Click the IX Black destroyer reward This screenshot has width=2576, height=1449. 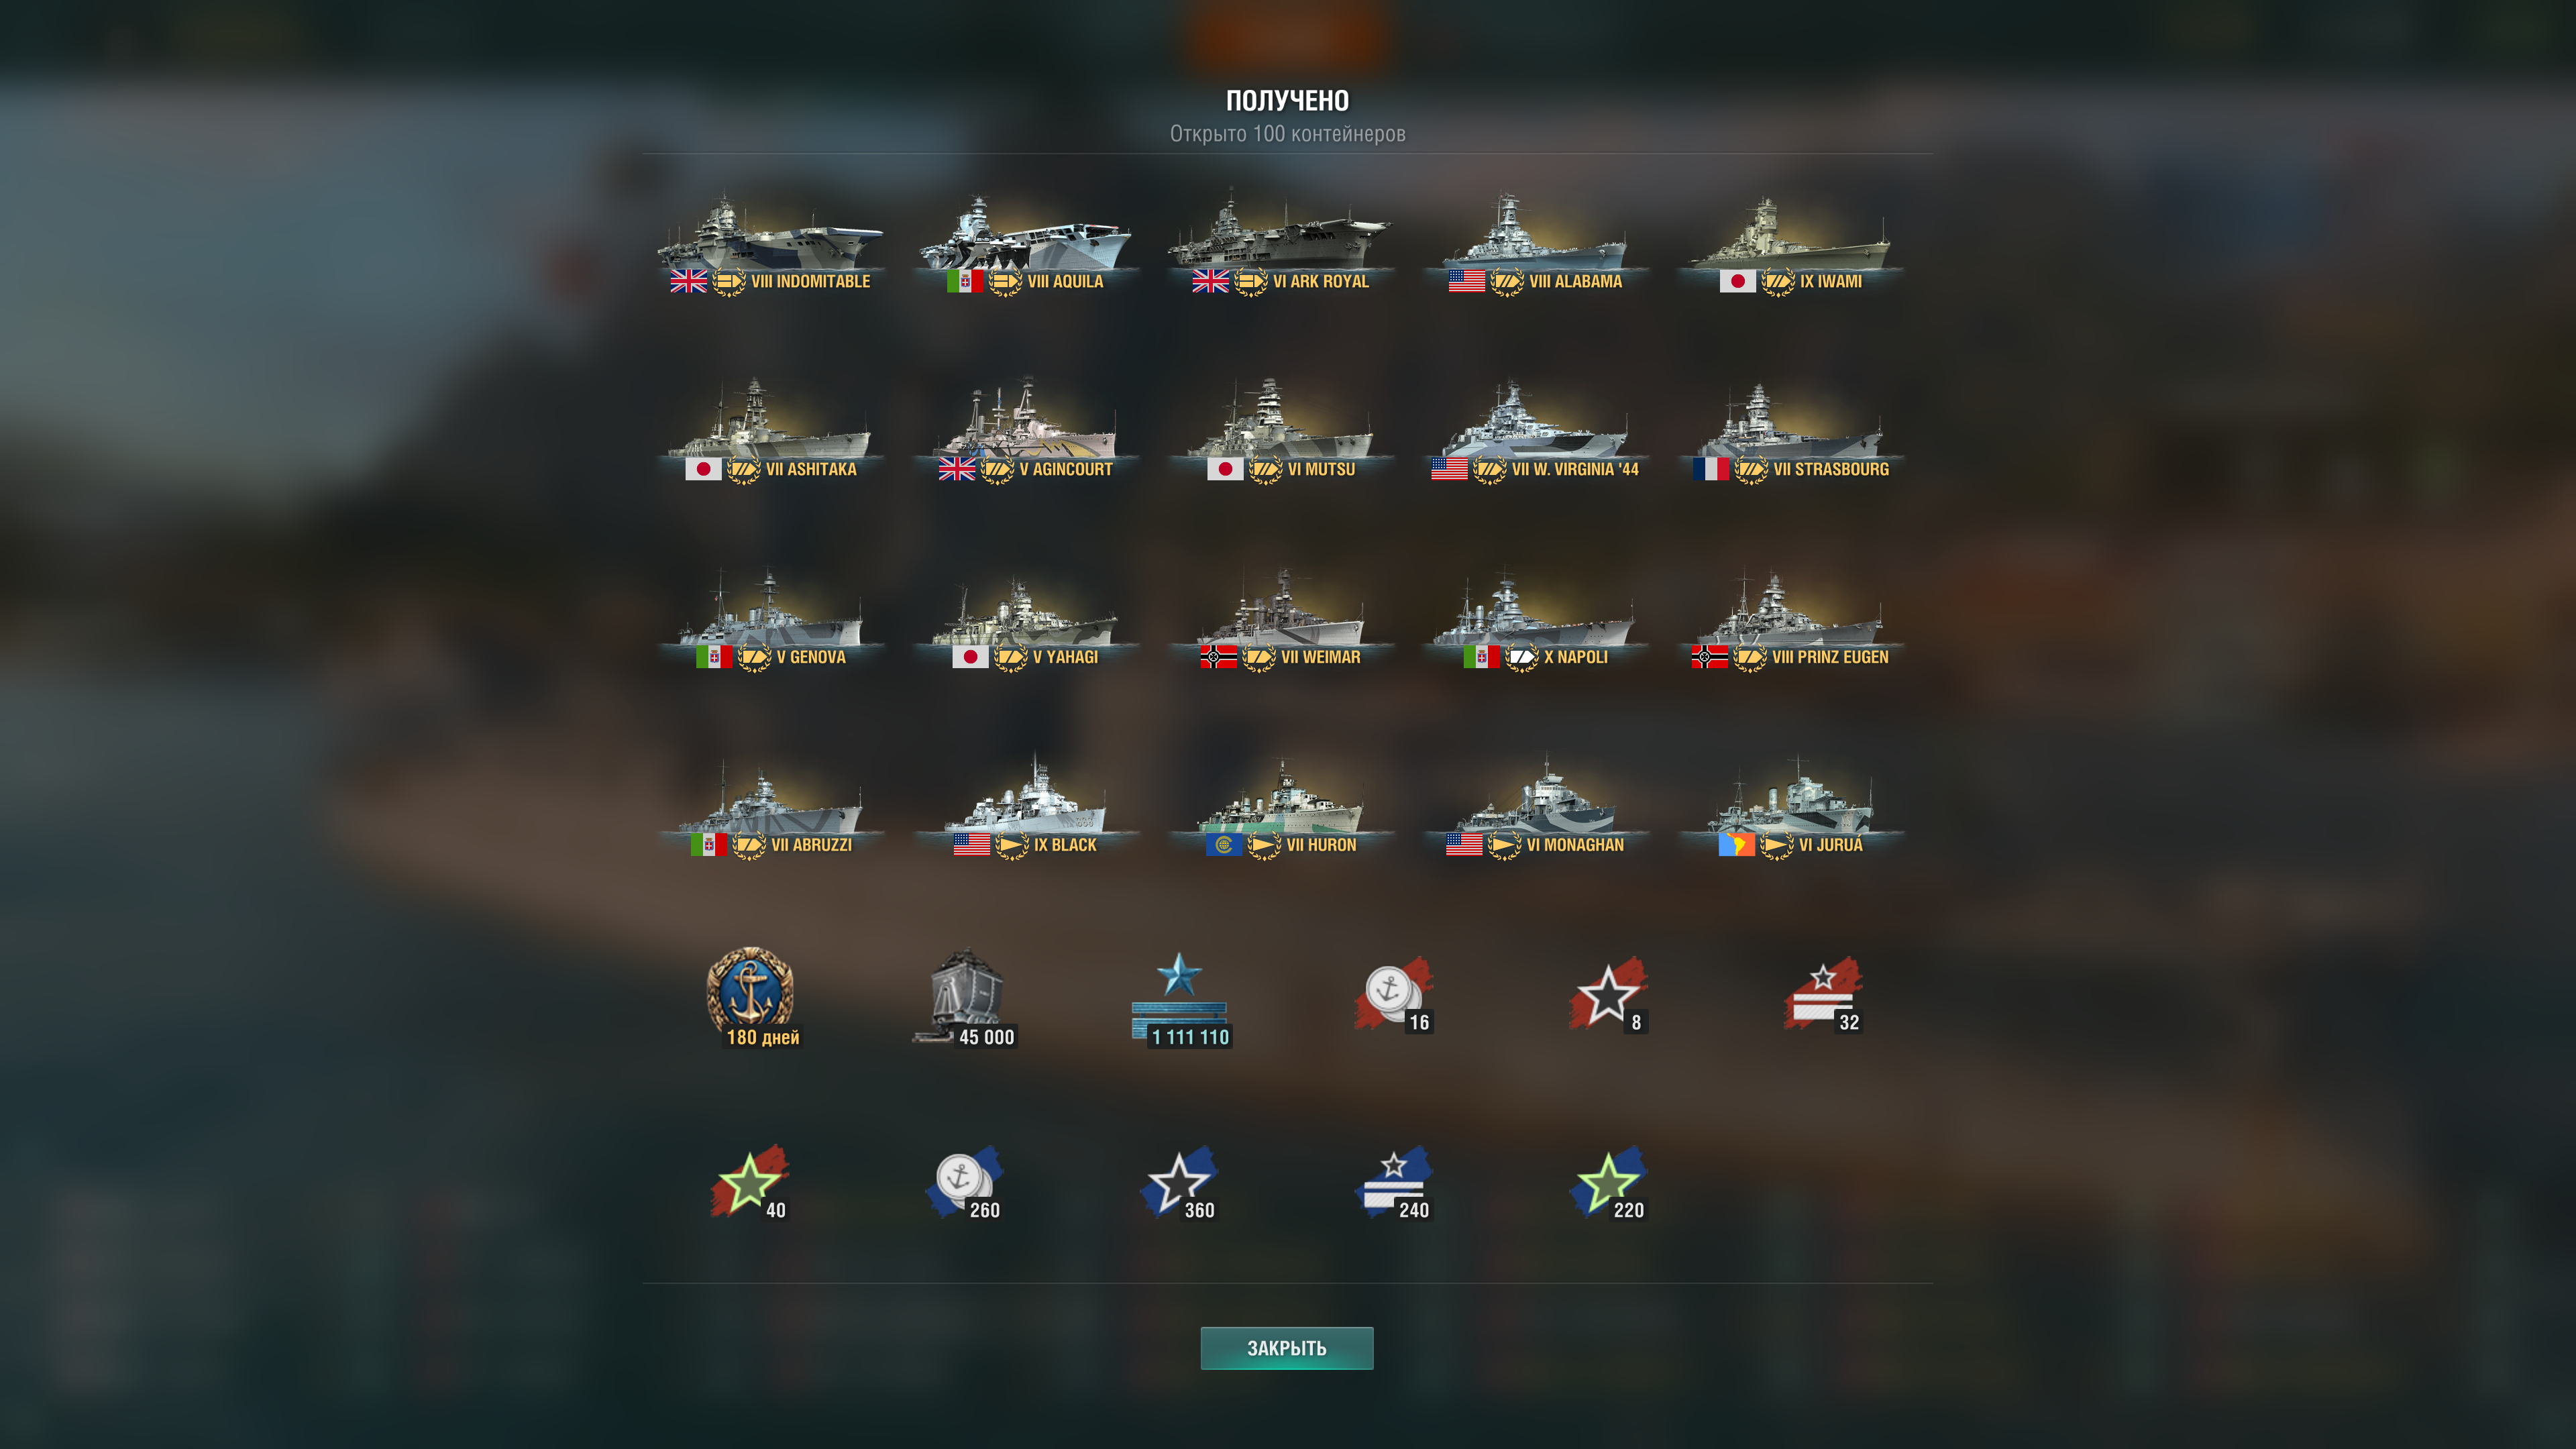tap(1026, 807)
